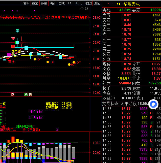Click the blue floating assistant circle icon
Image resolution: width=161 pixels, height=163 pixels.
coord(153,104)
